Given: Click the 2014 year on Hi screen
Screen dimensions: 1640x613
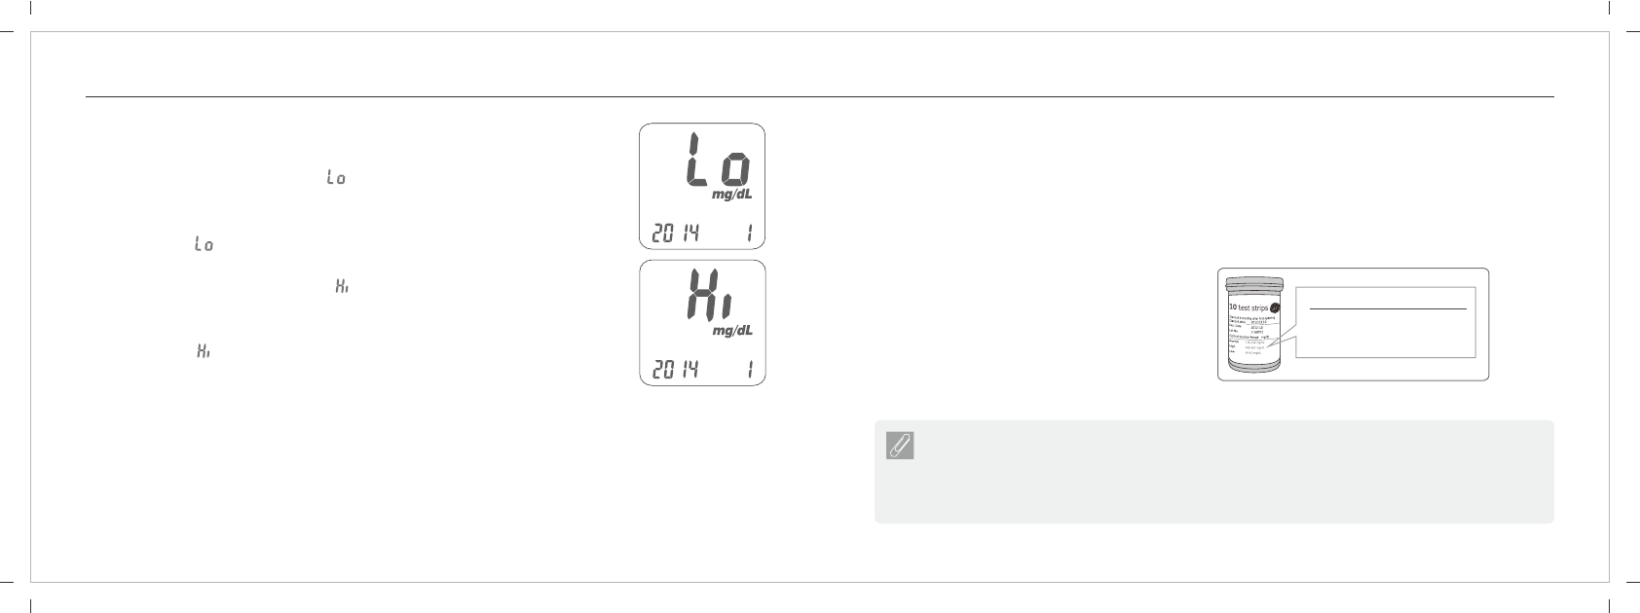Looking at the screenshot, I should tap(675, 370).
